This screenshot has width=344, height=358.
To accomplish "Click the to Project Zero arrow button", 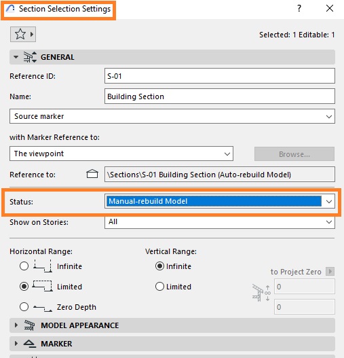I will (x=330, y=272).
